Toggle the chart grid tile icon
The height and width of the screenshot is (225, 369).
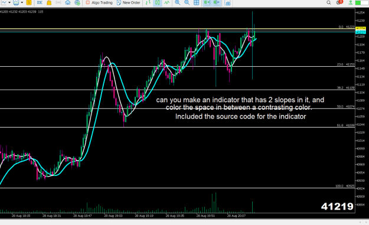click(196, 2)
